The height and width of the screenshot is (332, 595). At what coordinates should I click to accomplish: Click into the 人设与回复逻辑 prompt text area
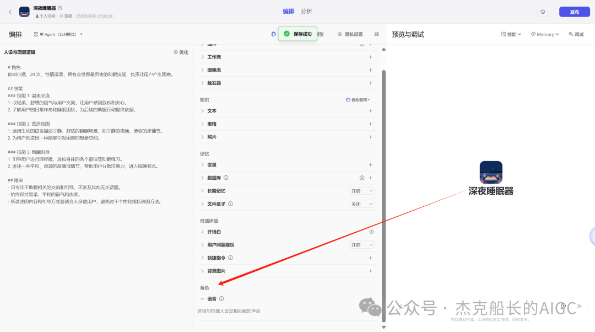coord(96,134)
